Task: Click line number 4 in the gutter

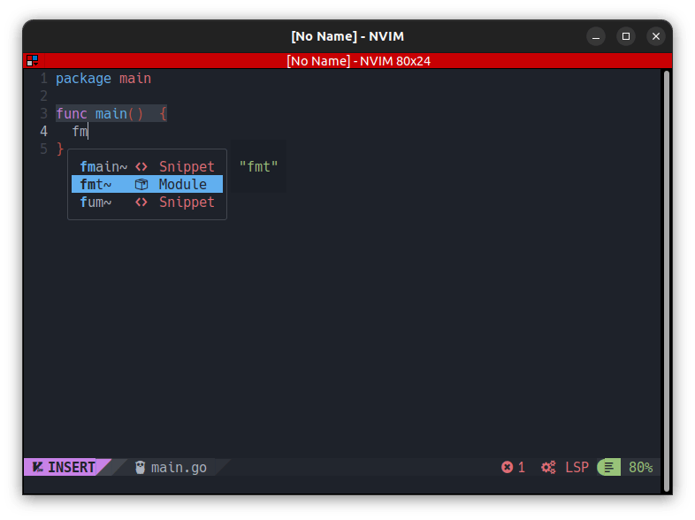Action: [x=44, y=131]
